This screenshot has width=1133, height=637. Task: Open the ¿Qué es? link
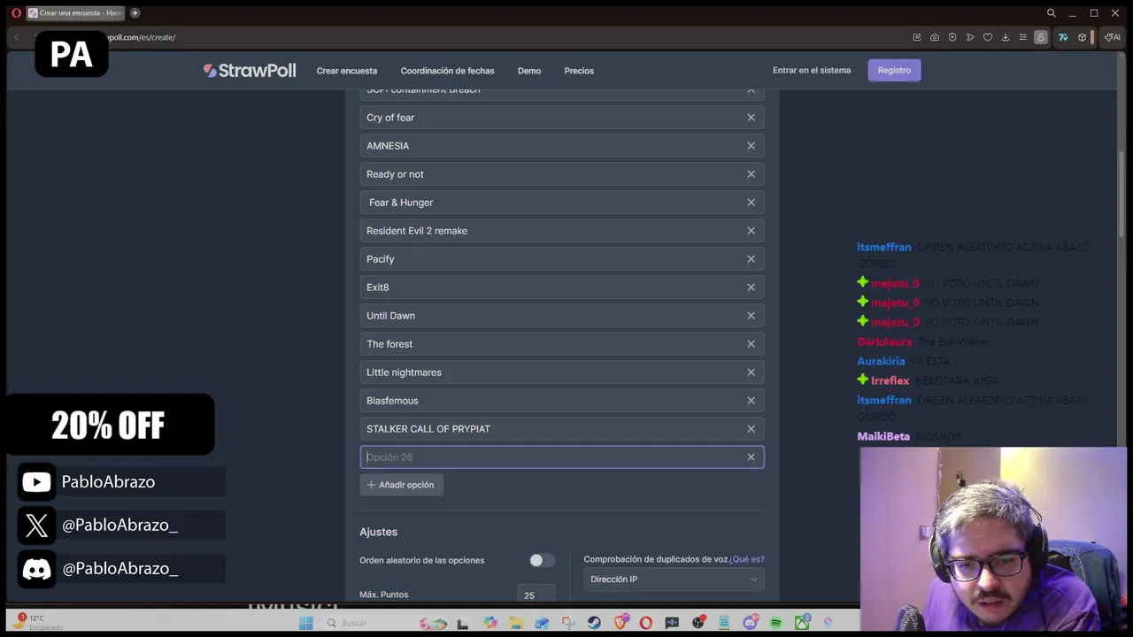point(746,559)
